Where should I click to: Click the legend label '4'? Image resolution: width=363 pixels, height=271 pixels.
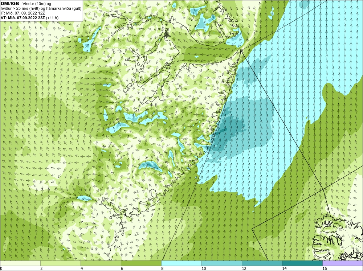click(82, 268)
